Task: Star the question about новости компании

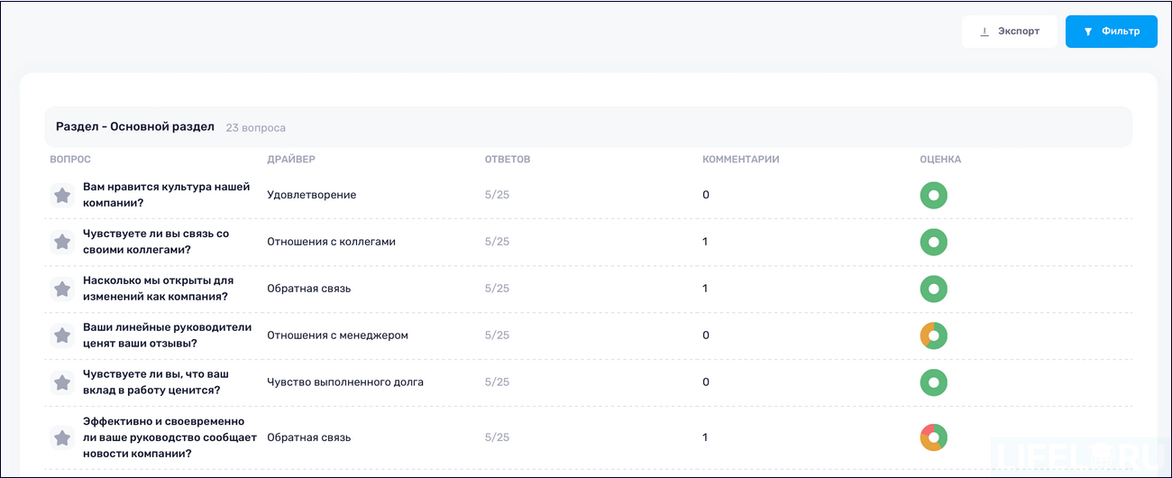Action: pos(62,437)
